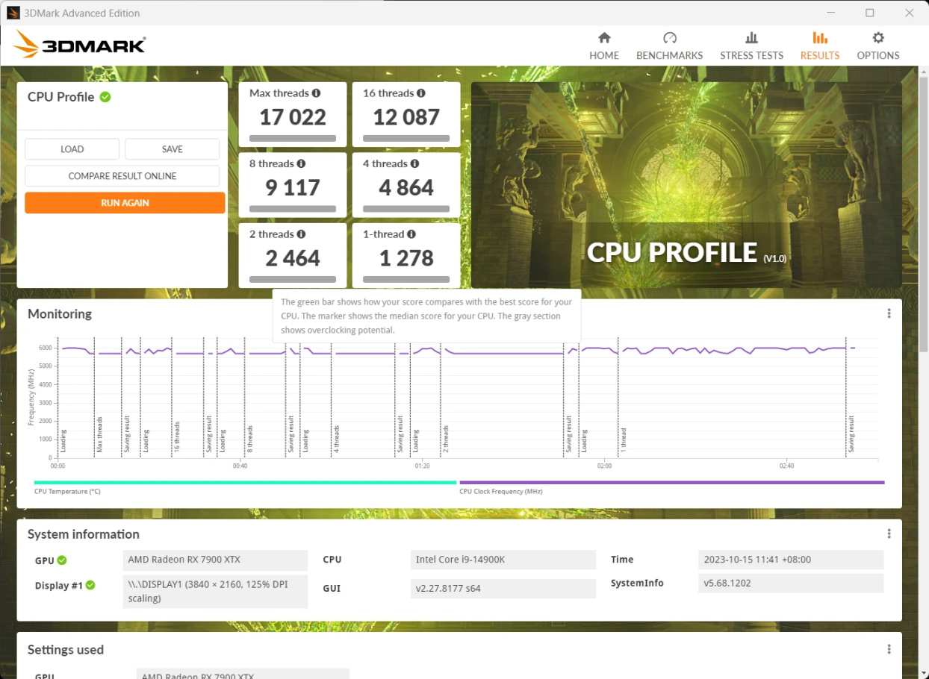This screenshot has height=679, width=929.
Task: Click the info icon next to 16 threads
Action: click(421, 93)
